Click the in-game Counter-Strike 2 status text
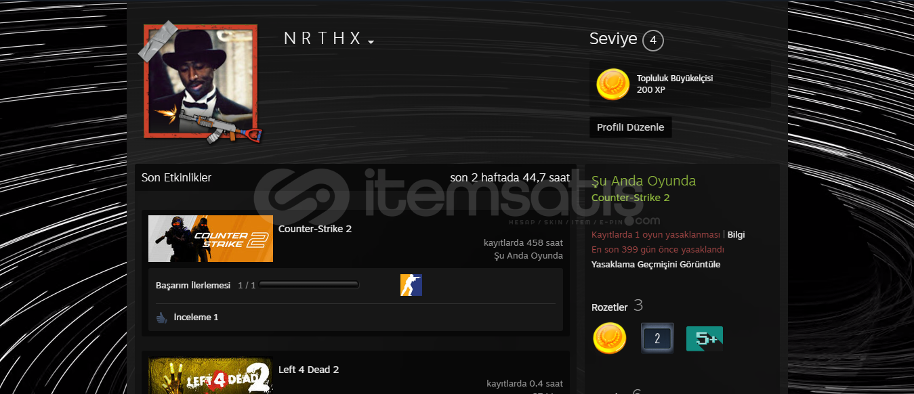914x394 pixels. (x=630, y=198)
